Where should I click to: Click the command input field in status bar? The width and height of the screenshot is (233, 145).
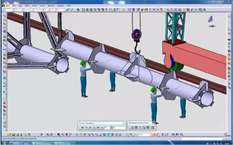pyautogui.click(x=201, y=139)
